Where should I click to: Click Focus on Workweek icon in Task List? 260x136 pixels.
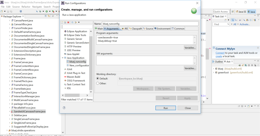click(x=240, y=20)
